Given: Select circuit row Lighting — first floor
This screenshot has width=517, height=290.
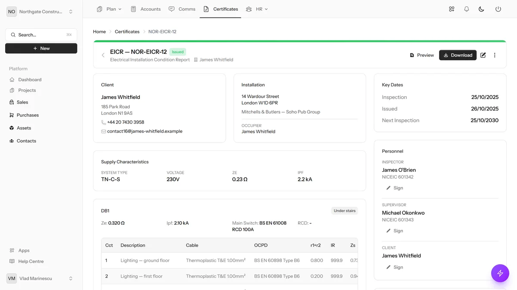Looking at the screenshot, I should click(230, 276).
